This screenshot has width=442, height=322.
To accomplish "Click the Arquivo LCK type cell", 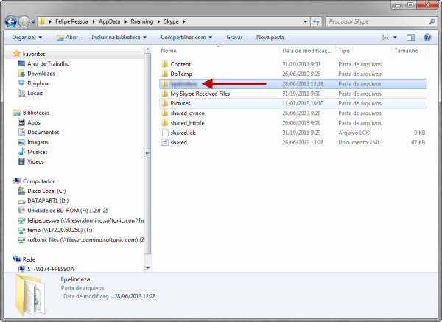I will pos(354,133).
